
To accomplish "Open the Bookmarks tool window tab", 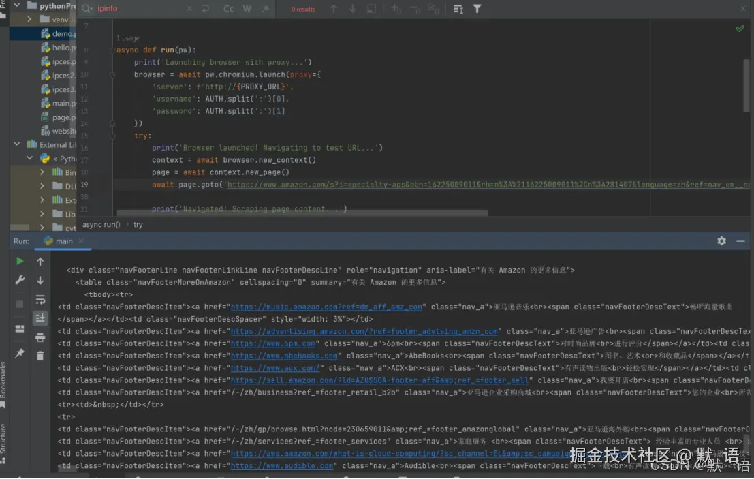I will coord(4,382).
